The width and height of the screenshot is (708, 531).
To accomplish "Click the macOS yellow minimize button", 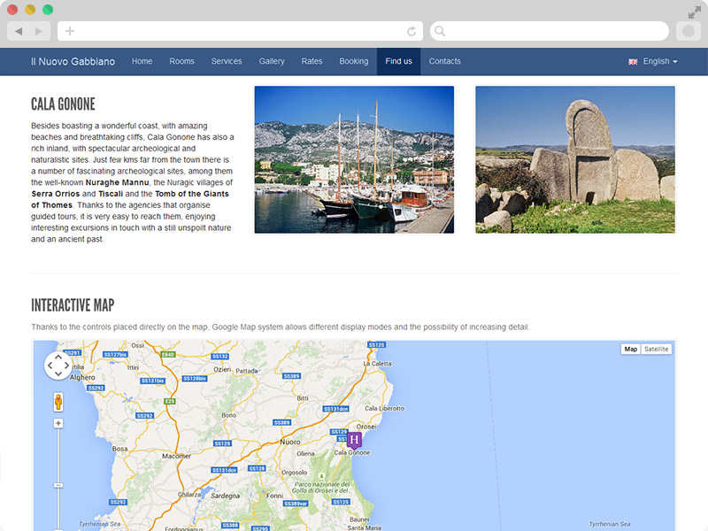I will point(30,10).
